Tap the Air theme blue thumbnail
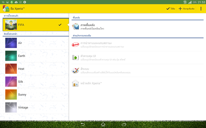 [x=11, y=43]
